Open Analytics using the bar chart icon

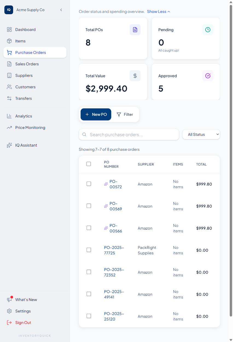pyautogui.click(x=9, y=116)
